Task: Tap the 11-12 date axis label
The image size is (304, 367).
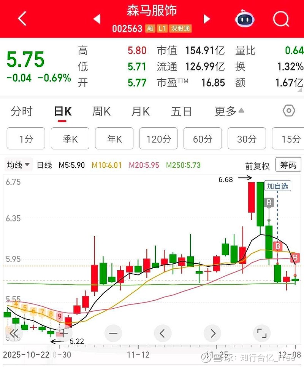Action: [x=138, y=354]
